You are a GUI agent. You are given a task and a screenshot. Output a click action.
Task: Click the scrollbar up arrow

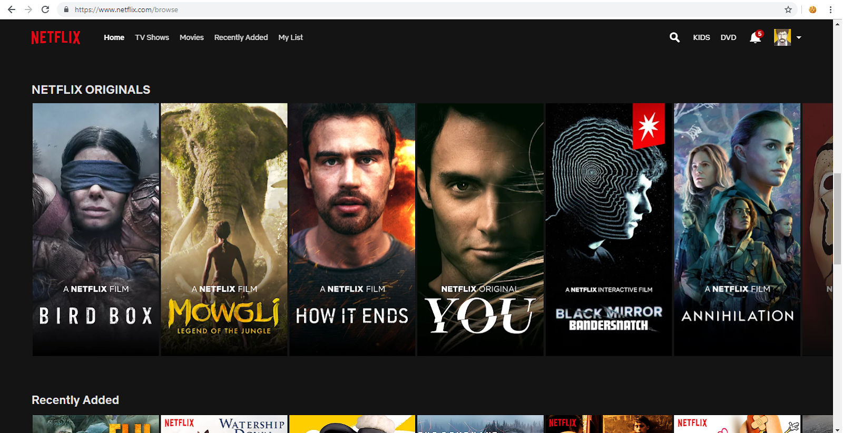(837, 24)
